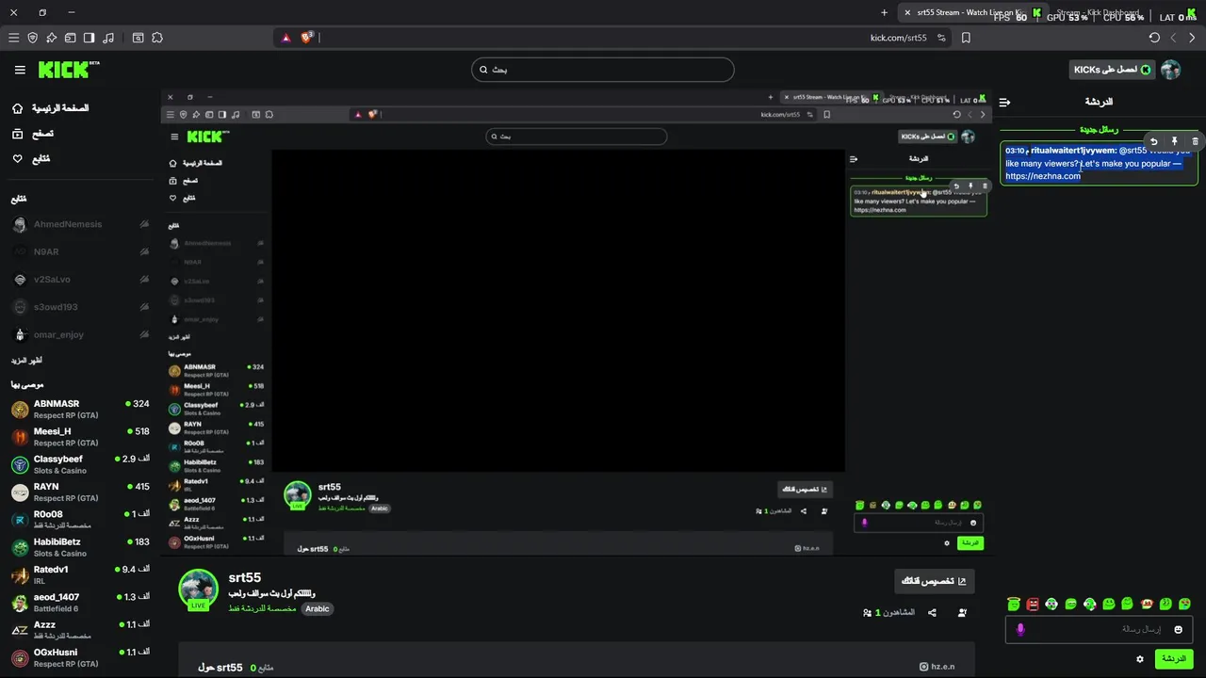Open Azzz recommended channel
Image resolution: width=1206 pixels, height=678 pixels.
(80, 630)
